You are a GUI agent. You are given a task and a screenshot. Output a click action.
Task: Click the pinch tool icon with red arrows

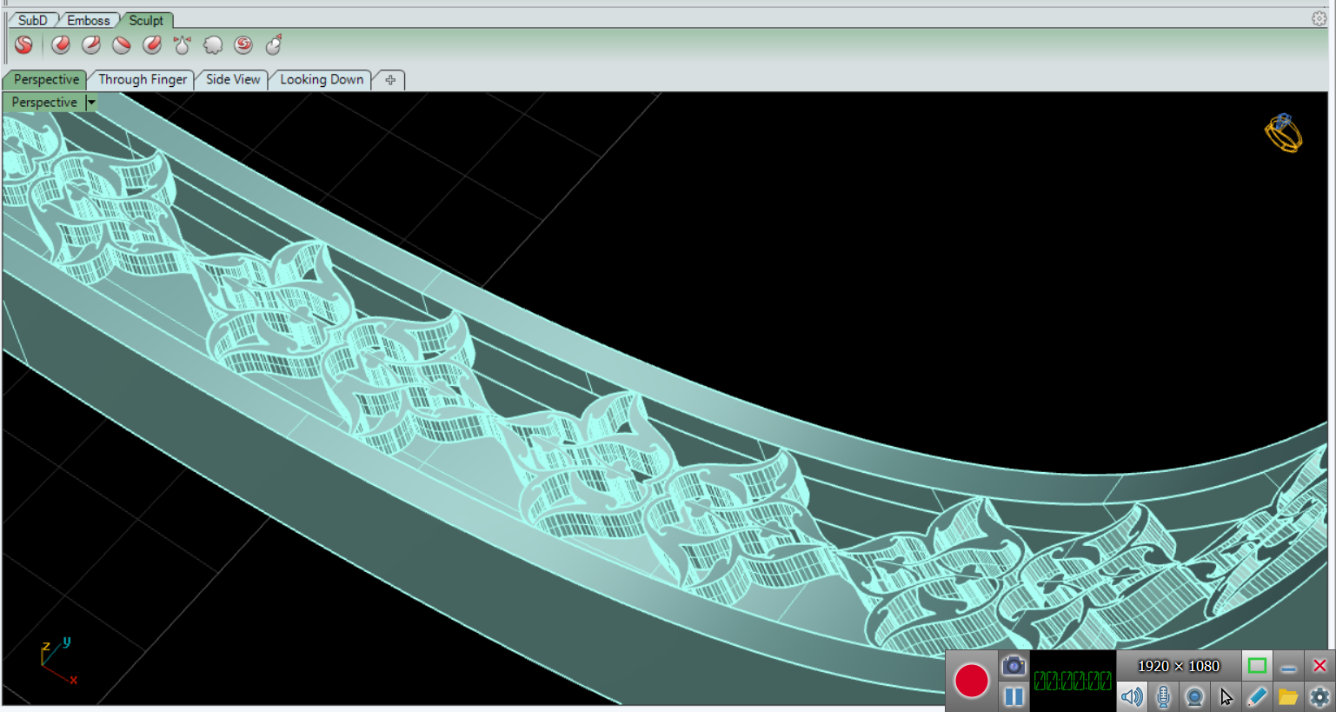pyautogui.click(x=183, y=45)
